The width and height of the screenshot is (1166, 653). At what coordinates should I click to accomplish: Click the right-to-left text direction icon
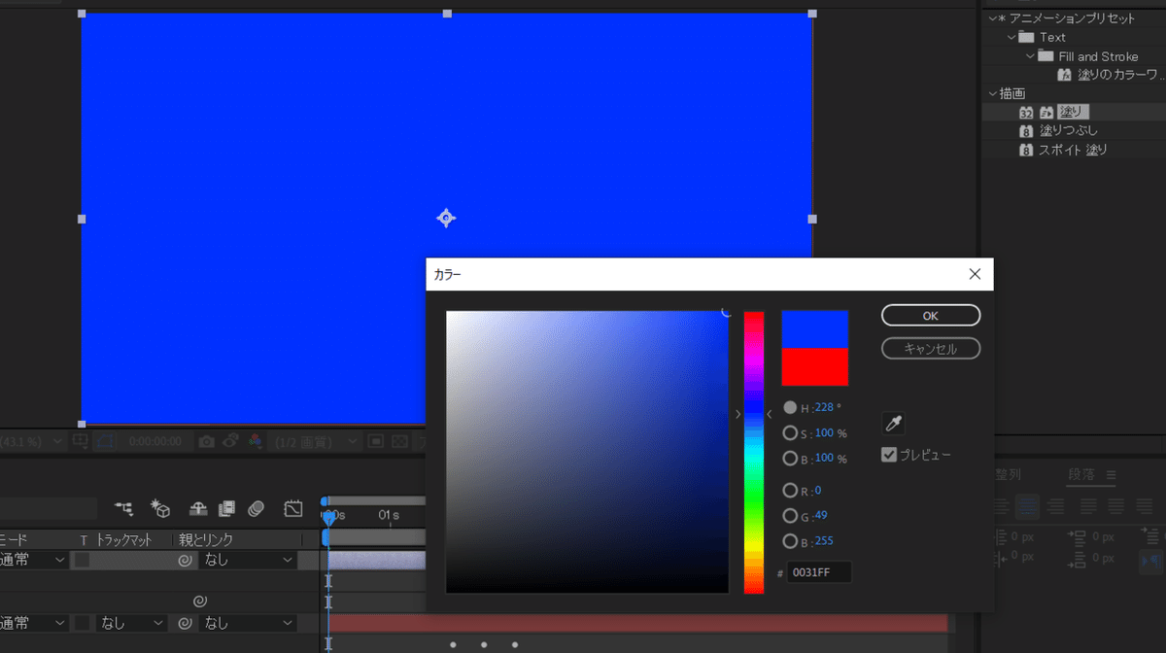coord(1150,560)
